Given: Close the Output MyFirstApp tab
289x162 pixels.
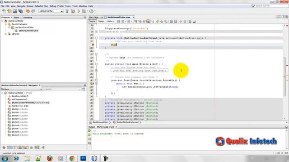Looking at the screenshot, I should tap(116, 127).
